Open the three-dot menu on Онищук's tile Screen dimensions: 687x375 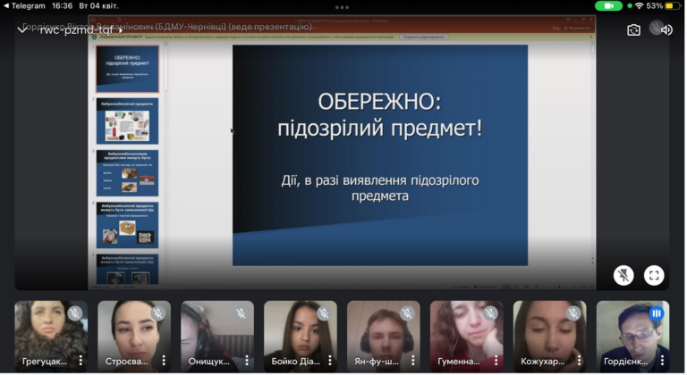(x=247, y=361)
